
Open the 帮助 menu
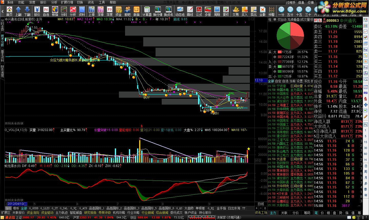(113, 2)
